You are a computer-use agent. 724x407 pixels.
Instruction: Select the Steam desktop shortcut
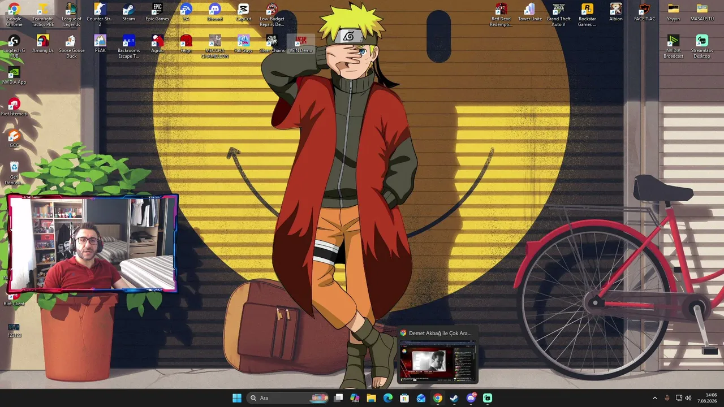[x=129, y=12]
